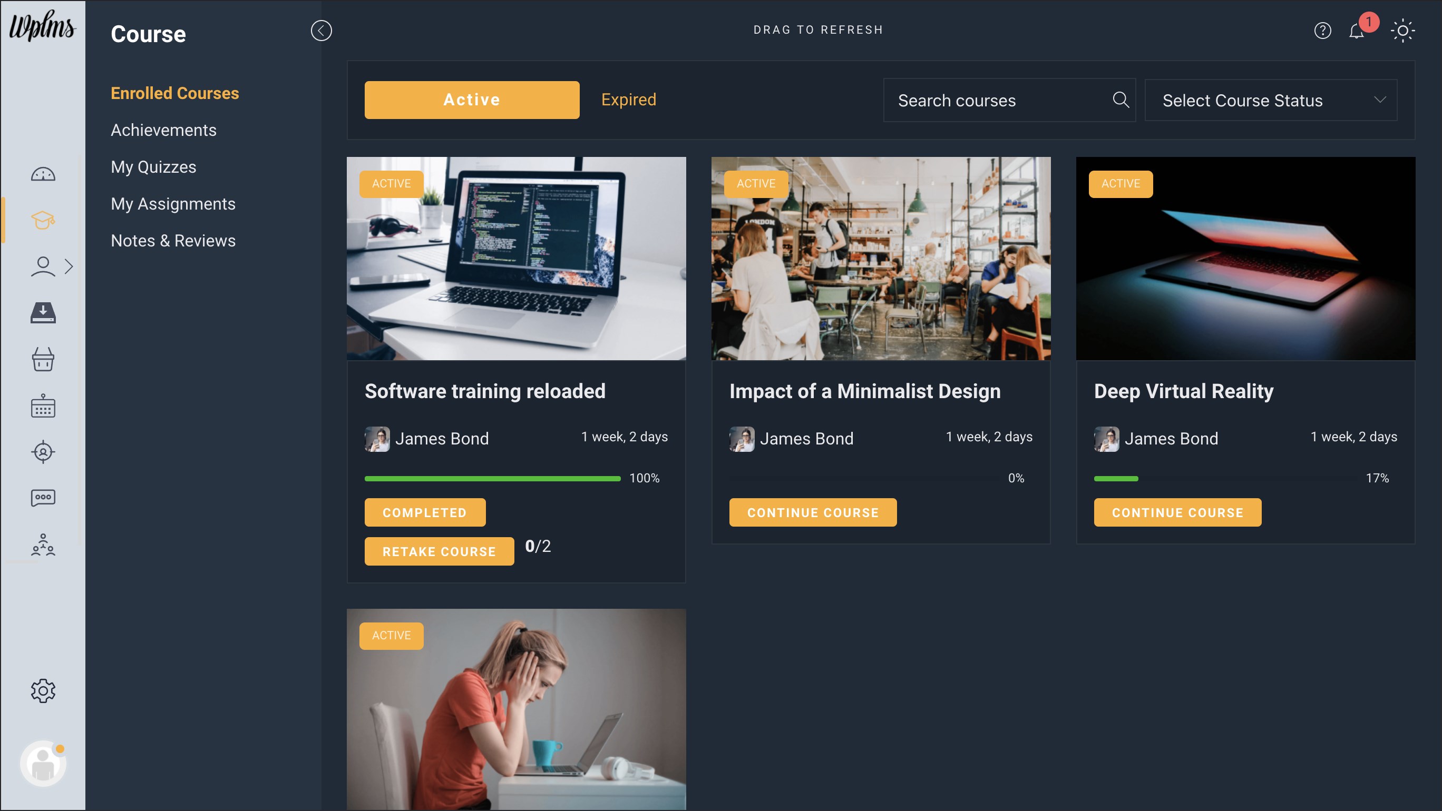Click the graduation cap courses icon
The height and width of the screenshot is (811, 1442).
43,220
